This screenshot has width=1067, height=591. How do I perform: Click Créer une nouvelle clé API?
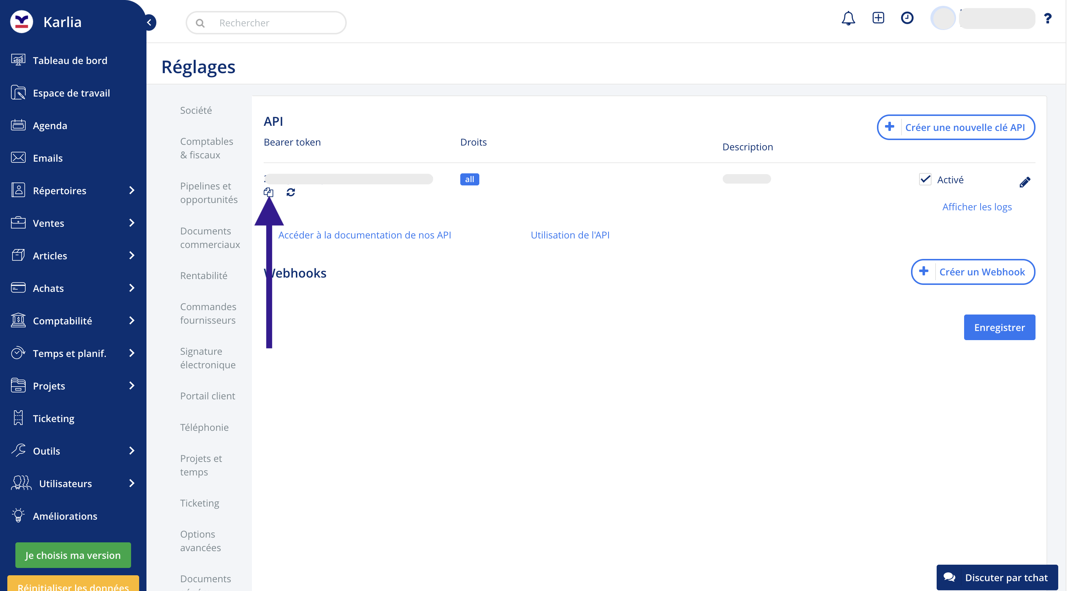pos(956,127)
